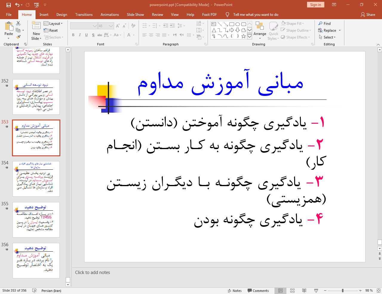Reset slide layout
Image resolution: width=382 pixels, height=294 pixels.
tap(51, 30)
